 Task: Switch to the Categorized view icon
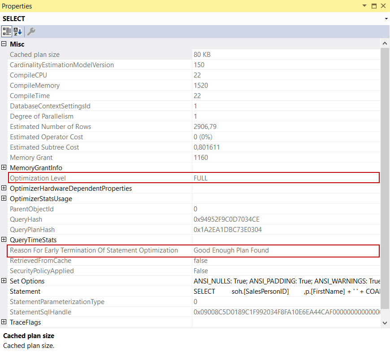pos(6,31)
